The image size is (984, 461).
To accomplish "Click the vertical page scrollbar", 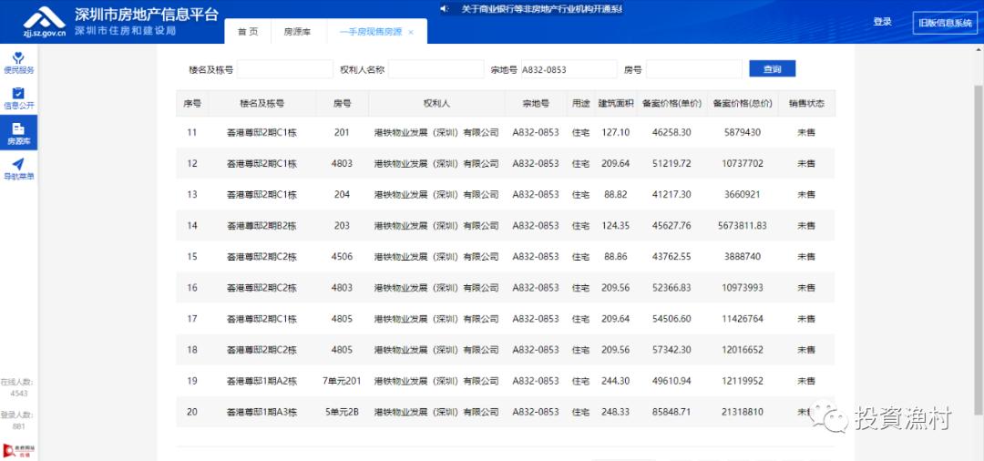I will pyautogui.click(x=979, y=251).
